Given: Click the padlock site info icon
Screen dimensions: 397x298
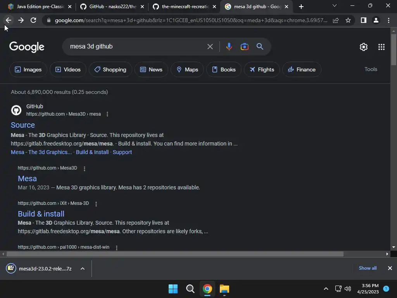Looking at the screenshot, I should tap(49, 20).
